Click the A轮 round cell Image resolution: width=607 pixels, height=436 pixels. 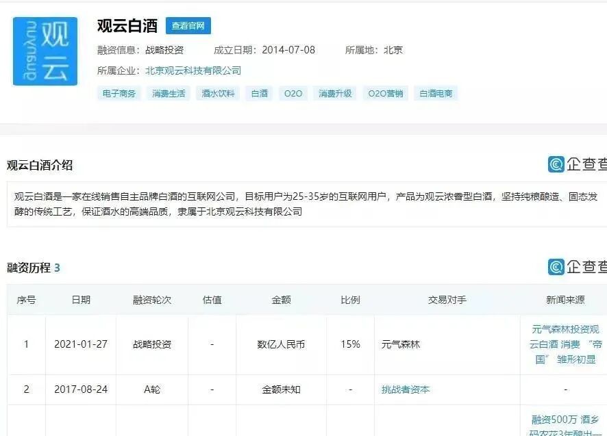(152, 389)
